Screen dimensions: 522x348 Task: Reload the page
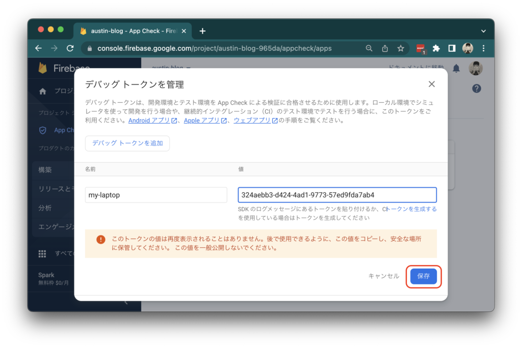(x=70, y=48)
